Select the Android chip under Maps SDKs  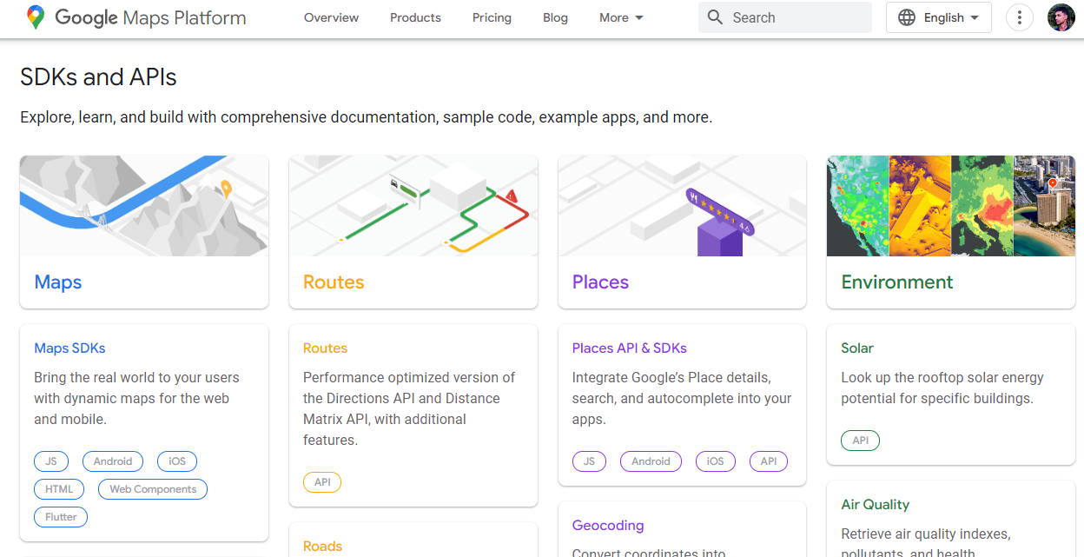coord(113,461)
